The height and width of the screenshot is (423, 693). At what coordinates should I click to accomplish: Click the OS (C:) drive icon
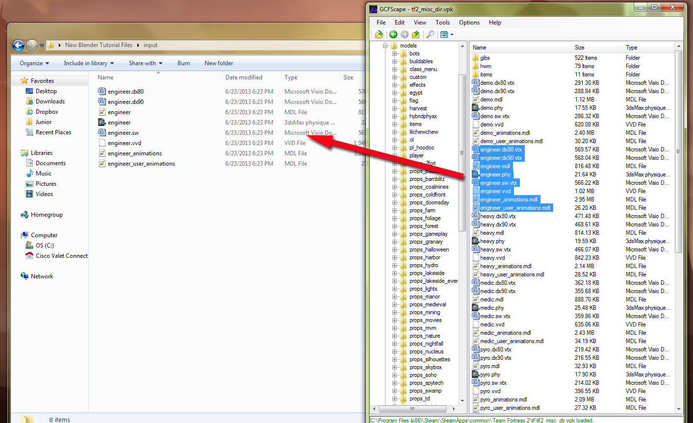click(x=29, y=245)
